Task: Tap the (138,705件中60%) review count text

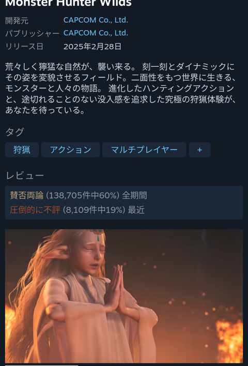Action: point(83,195)
